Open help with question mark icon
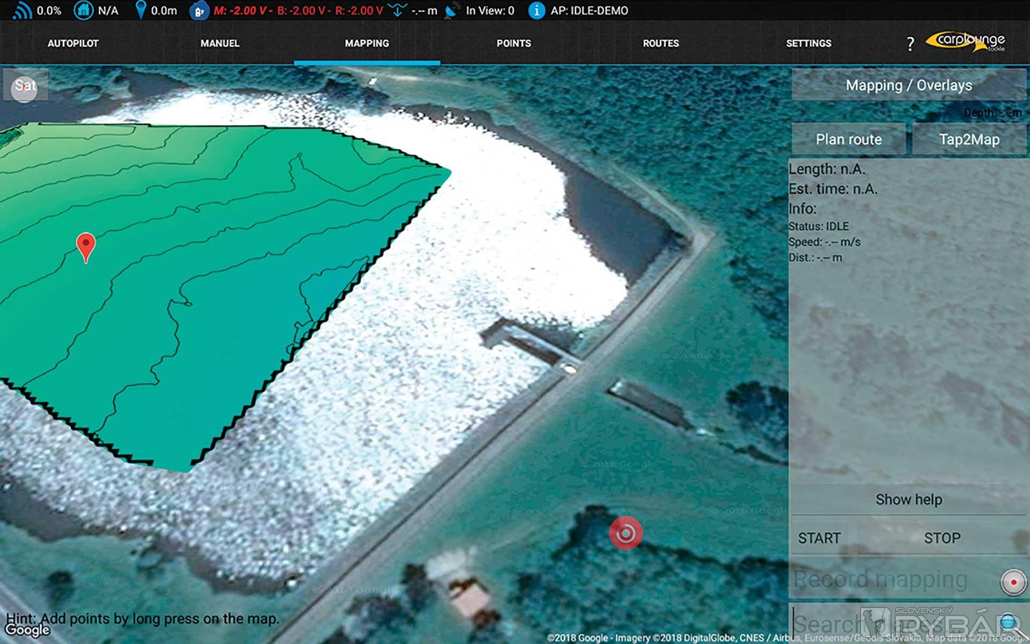Screen dimensions: 1030x644 click(910, 43)
